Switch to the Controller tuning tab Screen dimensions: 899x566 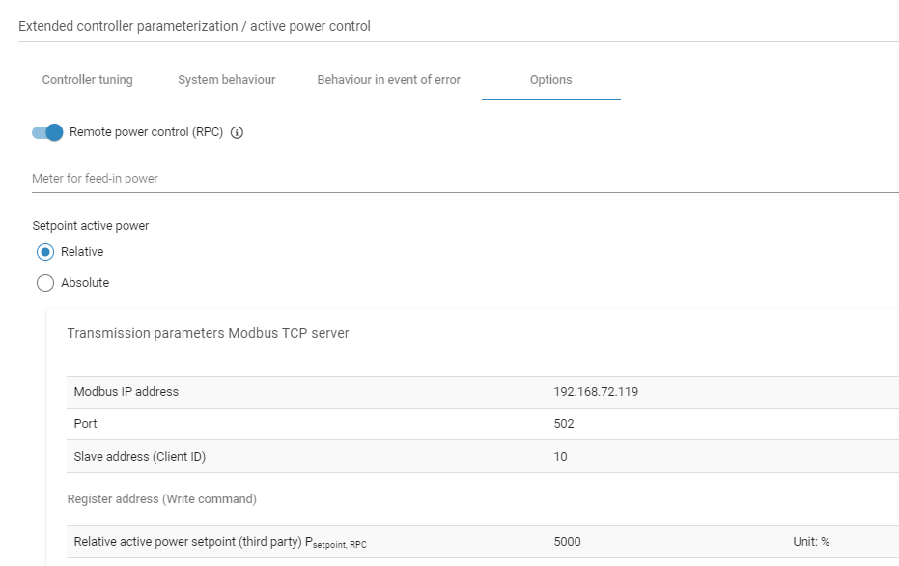pyautogui.click(x=86, y=80)
